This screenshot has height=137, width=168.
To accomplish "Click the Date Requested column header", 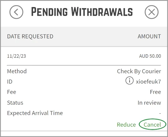I will click(30, 36).
